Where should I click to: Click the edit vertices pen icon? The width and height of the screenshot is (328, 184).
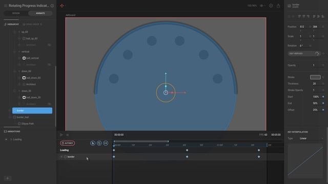point(317,53)
